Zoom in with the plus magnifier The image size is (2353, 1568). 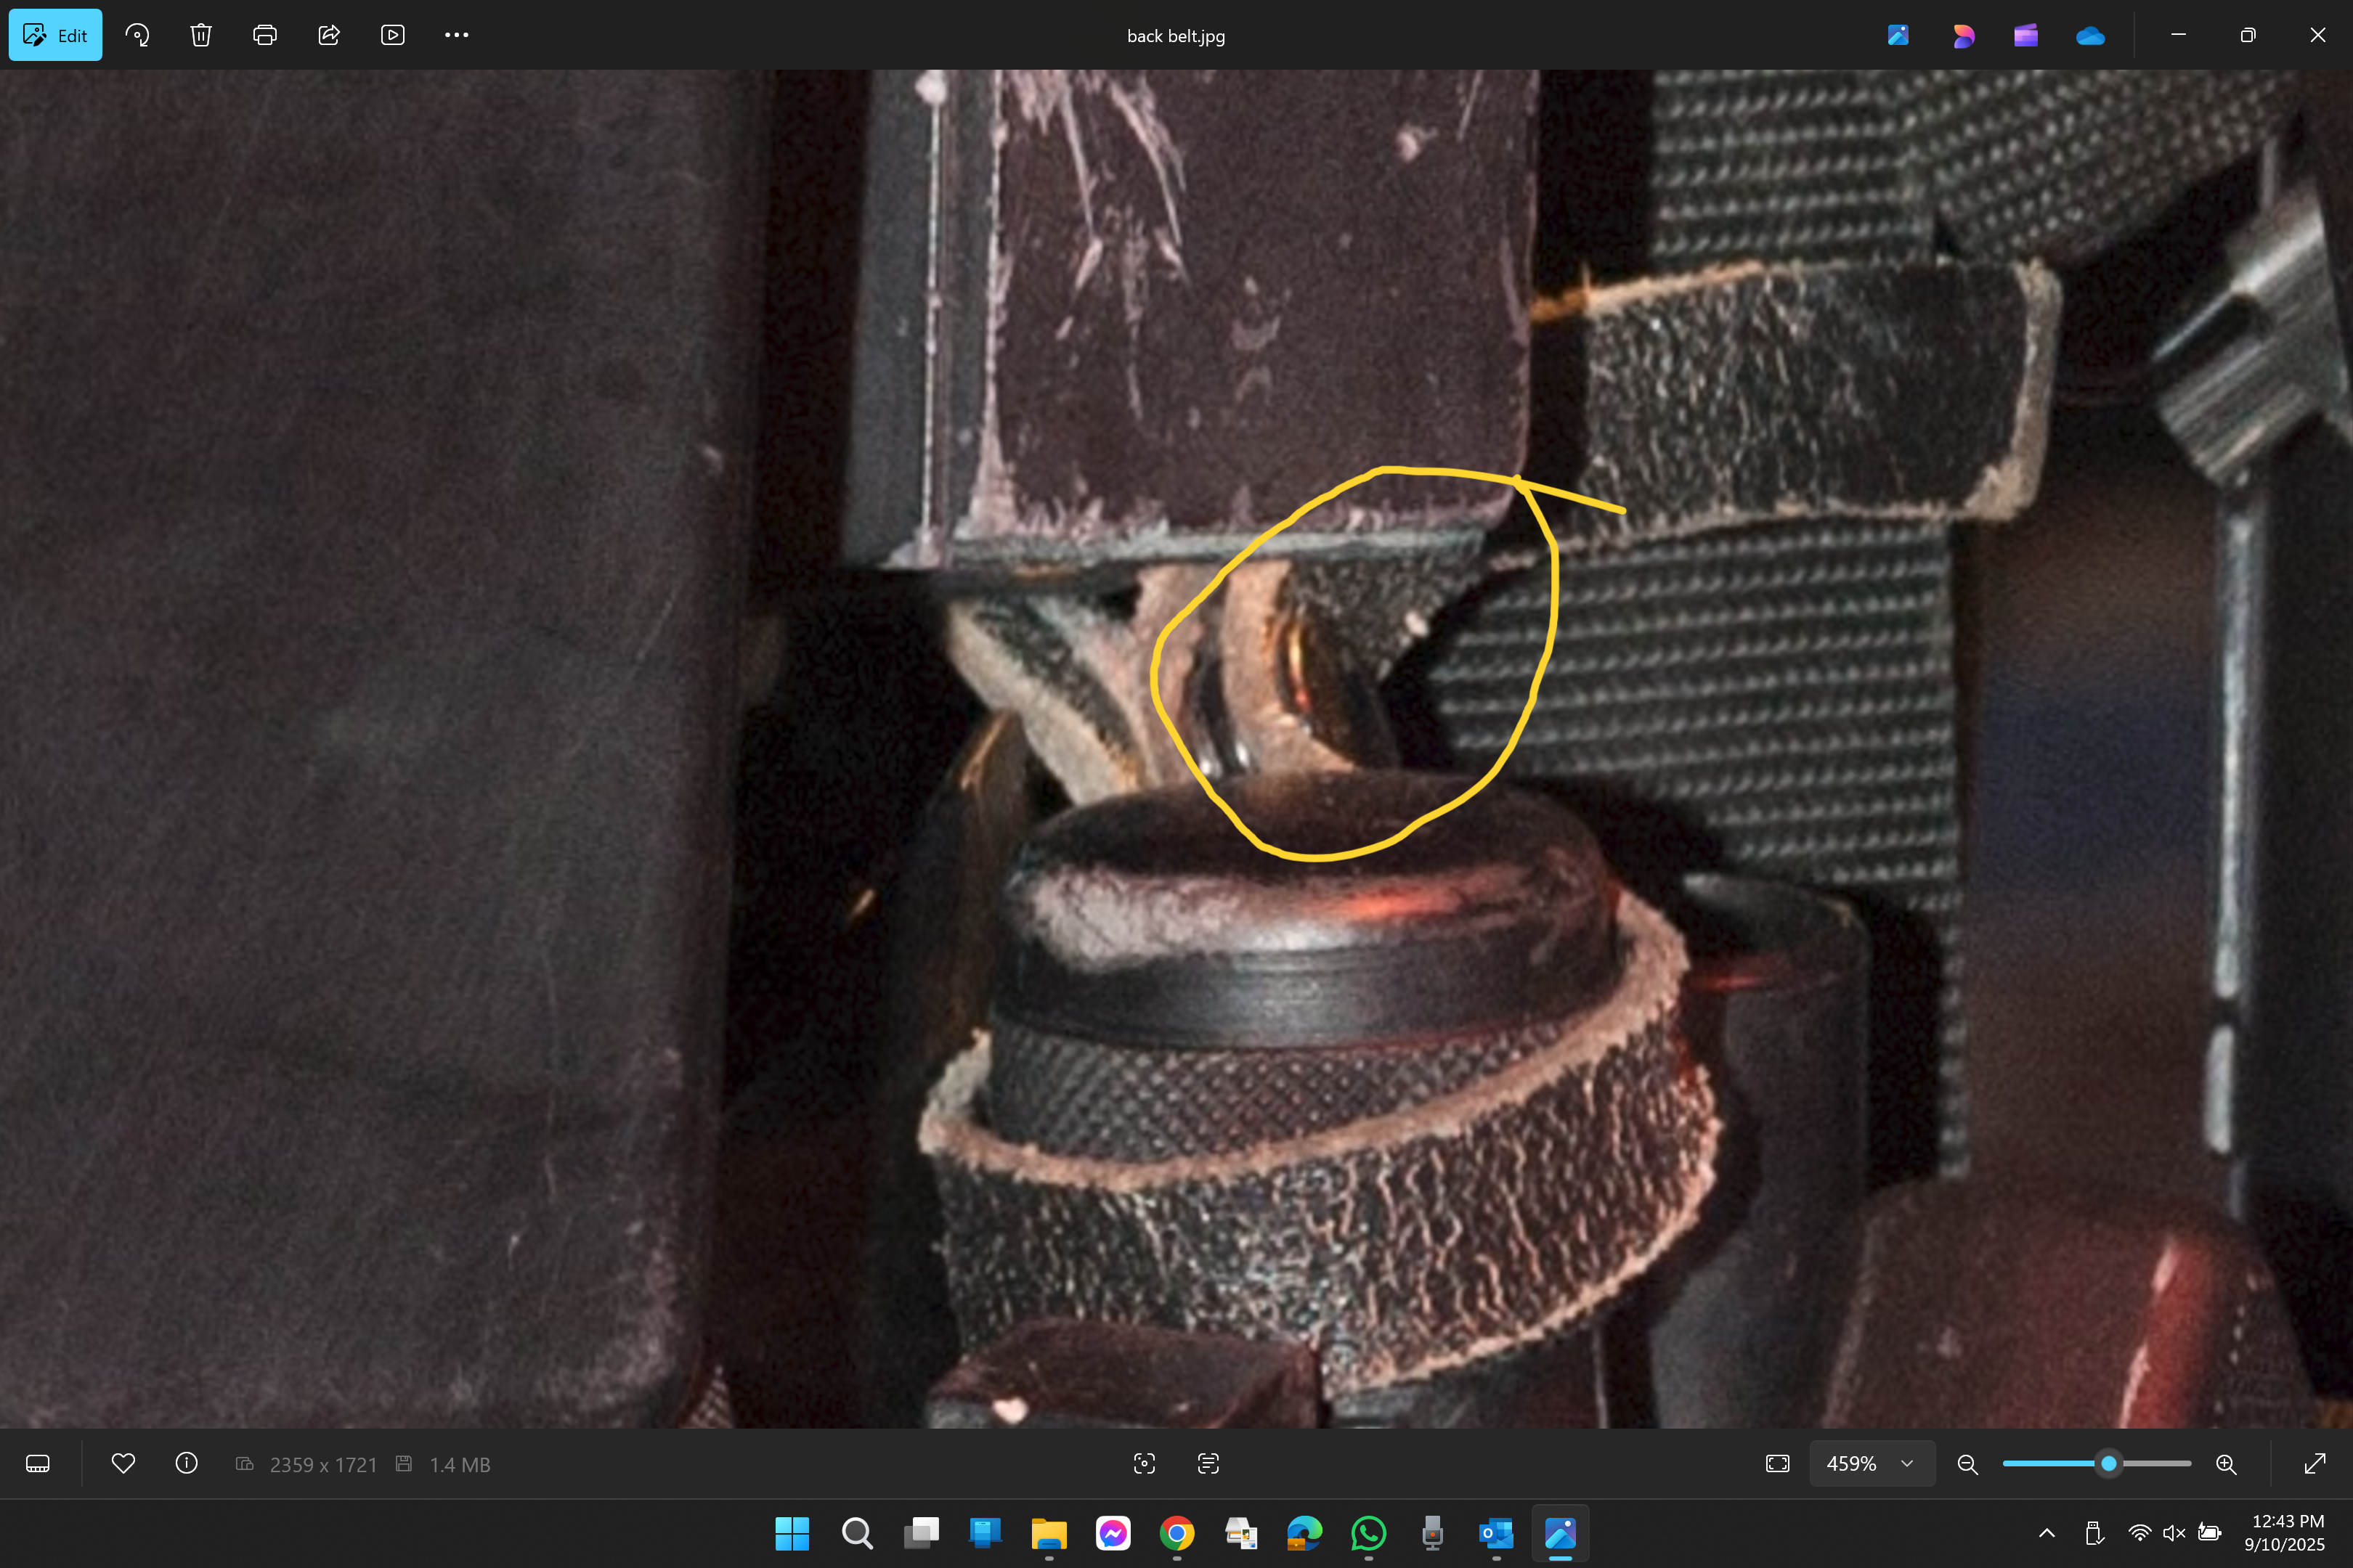2226,1464
